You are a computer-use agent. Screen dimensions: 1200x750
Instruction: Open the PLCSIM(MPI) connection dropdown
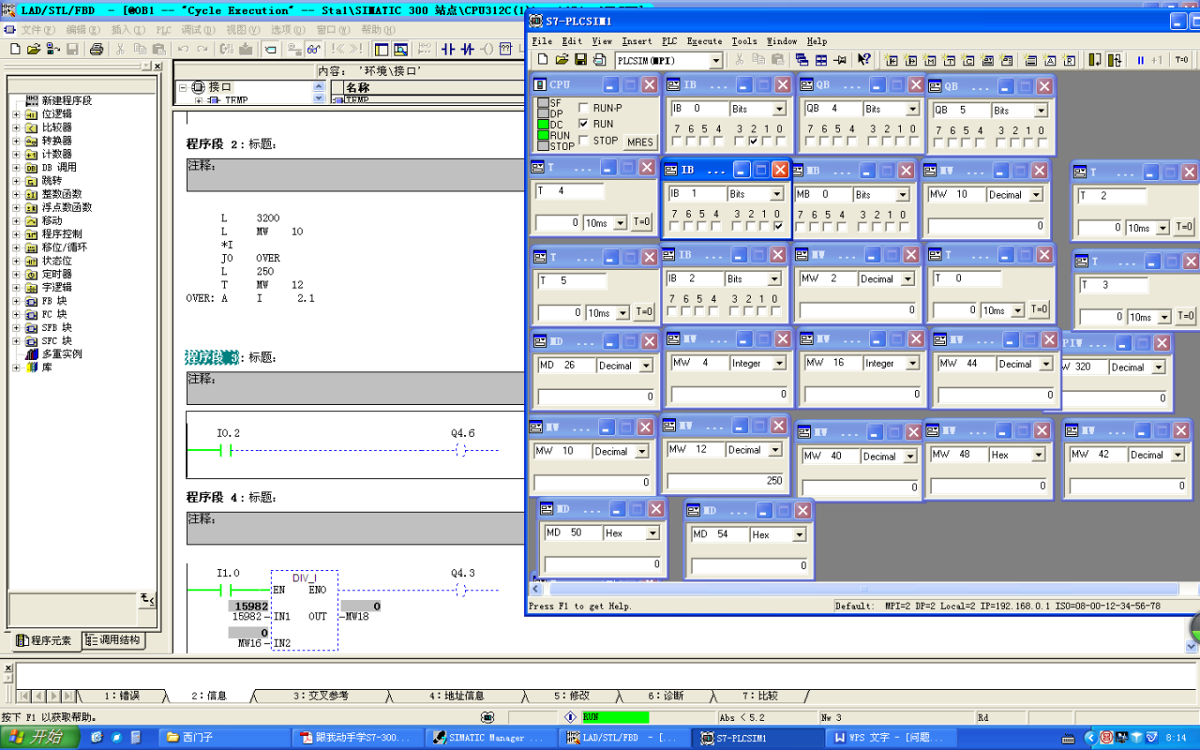coord(715,60)
